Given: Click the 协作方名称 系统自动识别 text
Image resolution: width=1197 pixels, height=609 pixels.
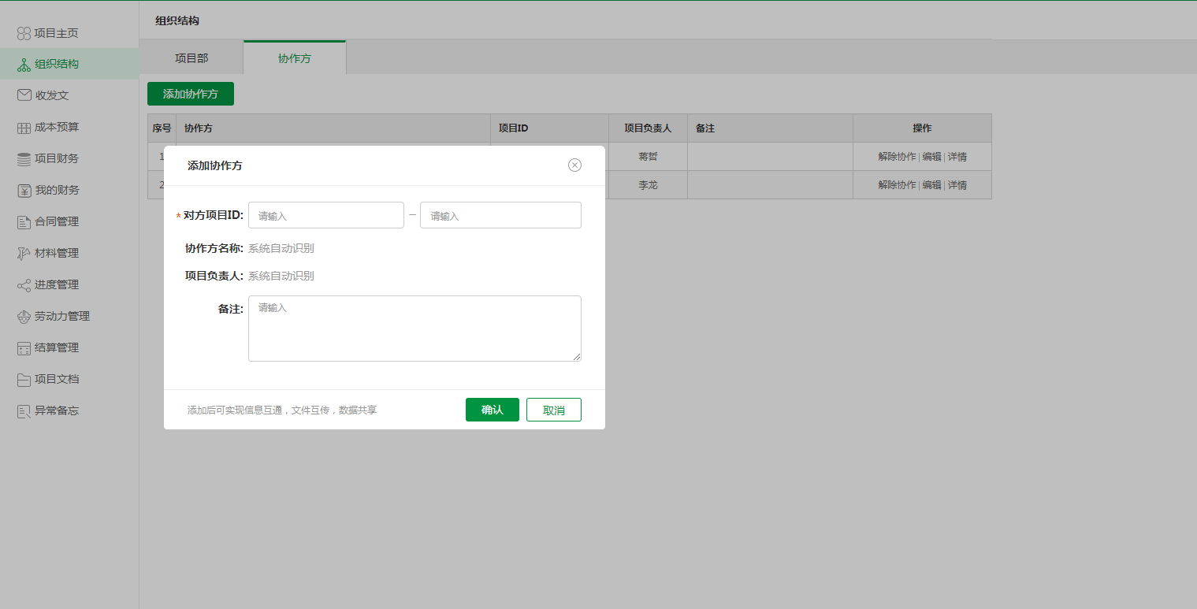Looking at the screenshot, I should click(281, 248).
